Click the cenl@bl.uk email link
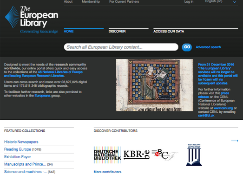 coord(206,116)
